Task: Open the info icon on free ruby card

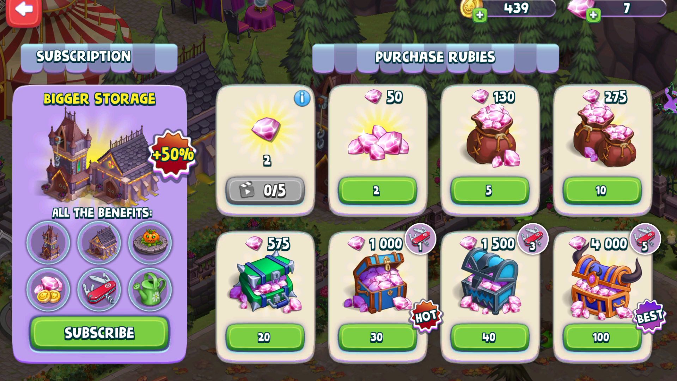Action: click(x=302, y=98)
